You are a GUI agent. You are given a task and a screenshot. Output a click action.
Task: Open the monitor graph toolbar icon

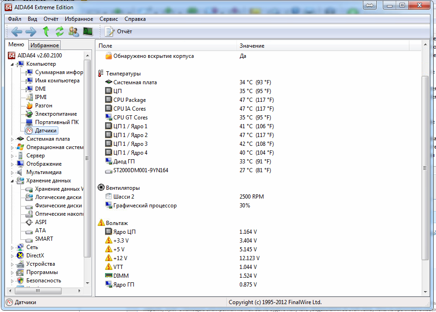pyautogui.click(x=88, y=31)
